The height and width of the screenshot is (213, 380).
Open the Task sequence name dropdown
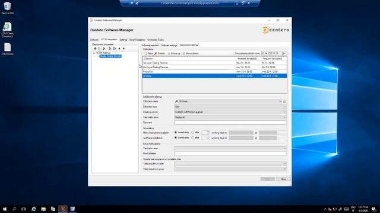click(x=284, y=164)
